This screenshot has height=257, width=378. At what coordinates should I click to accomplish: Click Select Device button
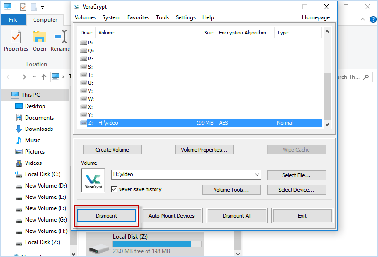[x=296, y=190]
